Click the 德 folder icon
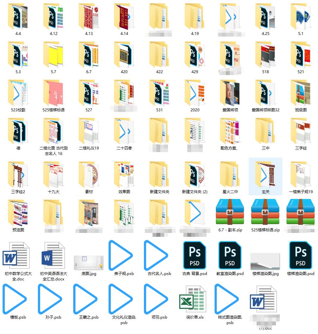Screen dimensions: 318x334 [18, 131]
